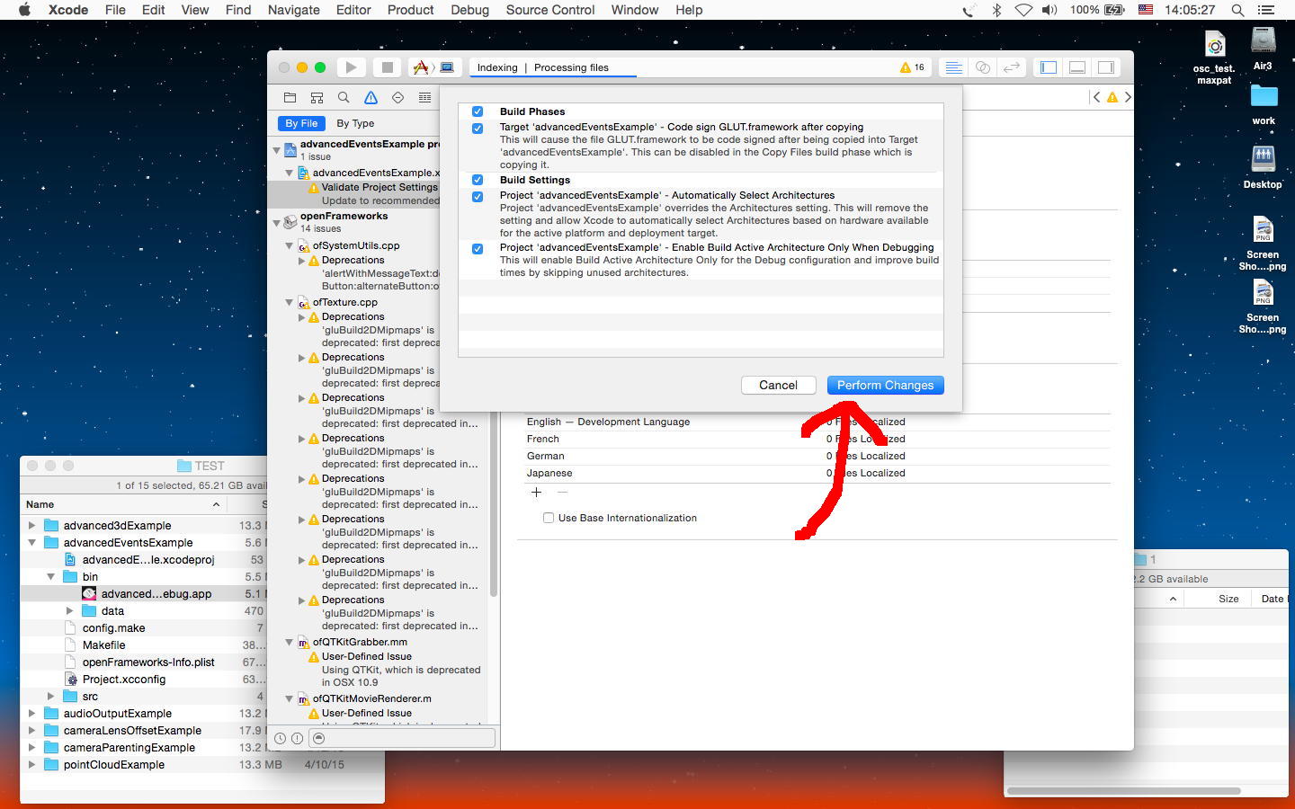Toggle the Utilities panel visibility

coord(1106,67)
